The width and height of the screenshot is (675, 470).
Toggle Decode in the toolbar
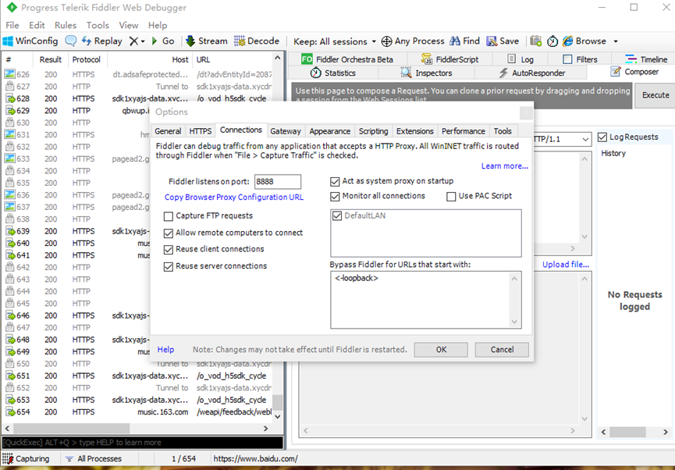tap(257, 41)
